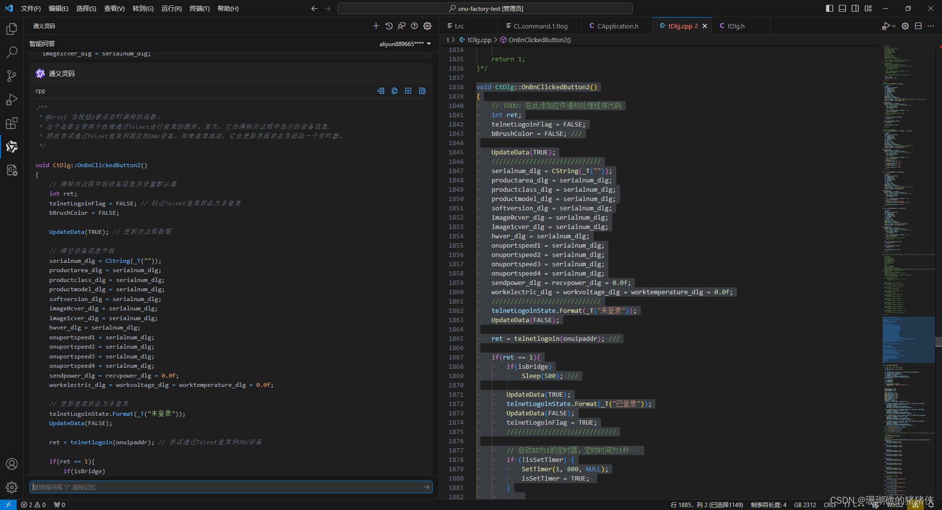Click the editor vertical scrollbar thumb
This screenshot has width=942, height=510.
939,342
